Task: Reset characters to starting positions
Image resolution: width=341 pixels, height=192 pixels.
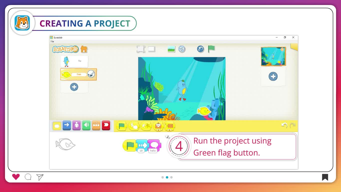Action: (200, 49)
